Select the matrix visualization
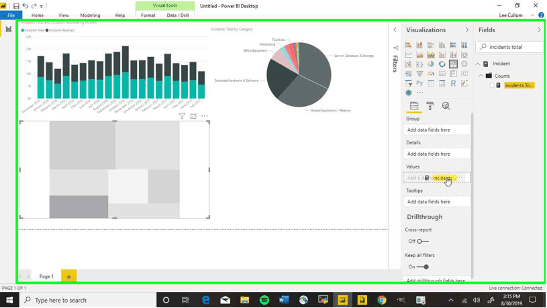This screenshot has height=308, width=547. [442, 83]
